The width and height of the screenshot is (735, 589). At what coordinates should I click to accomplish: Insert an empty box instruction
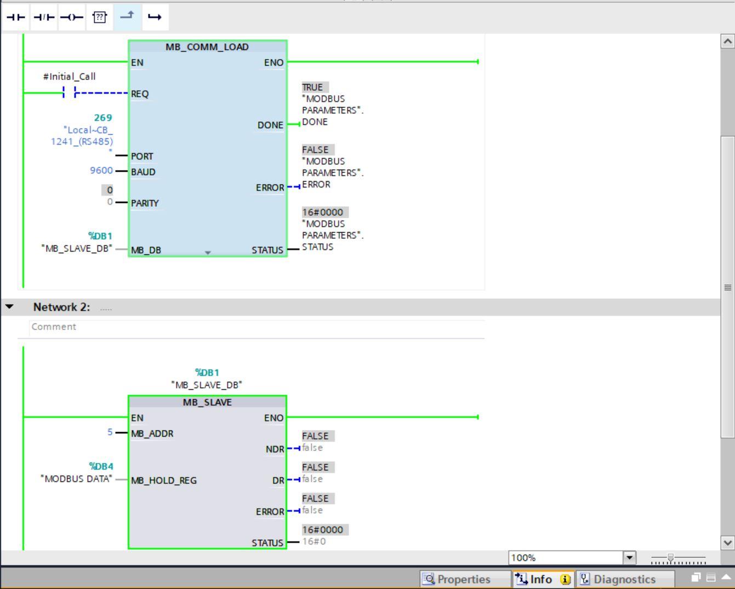[x=99, y=17]
